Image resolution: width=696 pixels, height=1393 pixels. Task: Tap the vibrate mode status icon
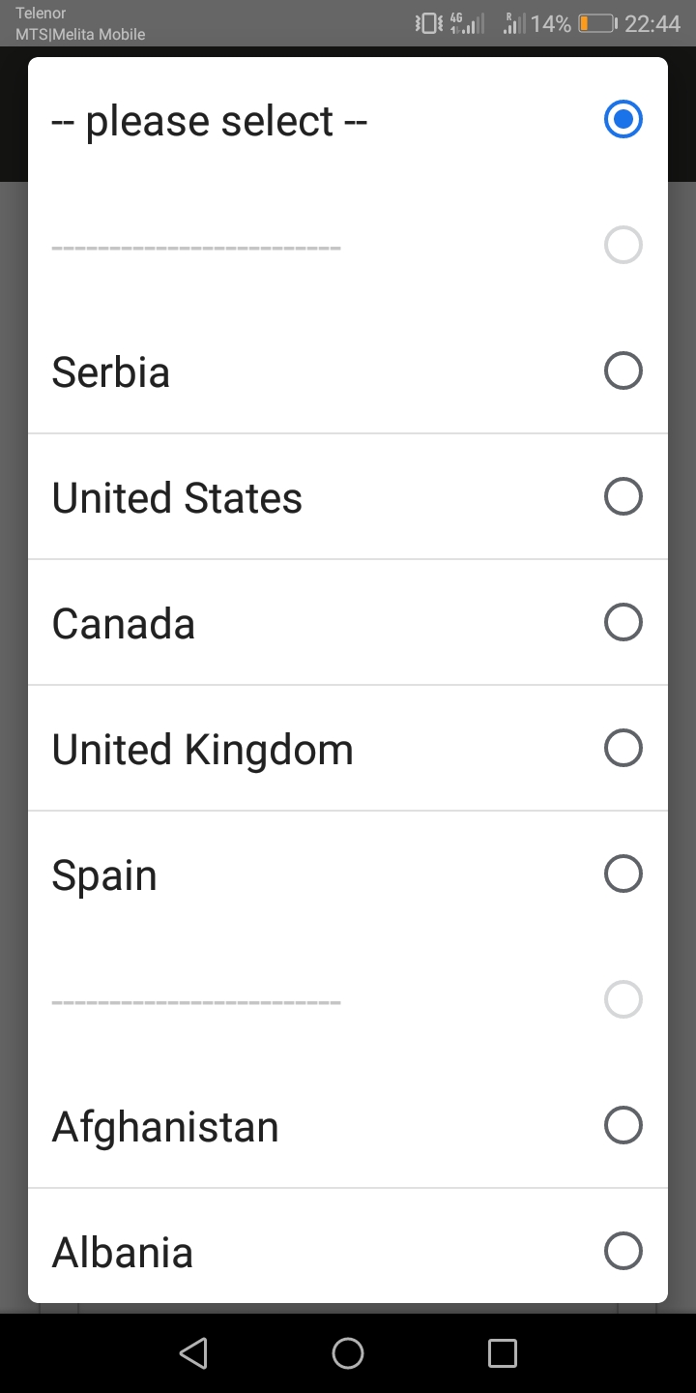click(428, 23)
